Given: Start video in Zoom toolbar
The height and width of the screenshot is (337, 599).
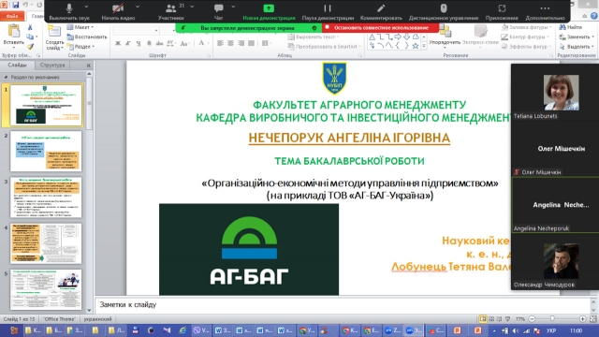Looking at the screenshot, I should point(118,11).
